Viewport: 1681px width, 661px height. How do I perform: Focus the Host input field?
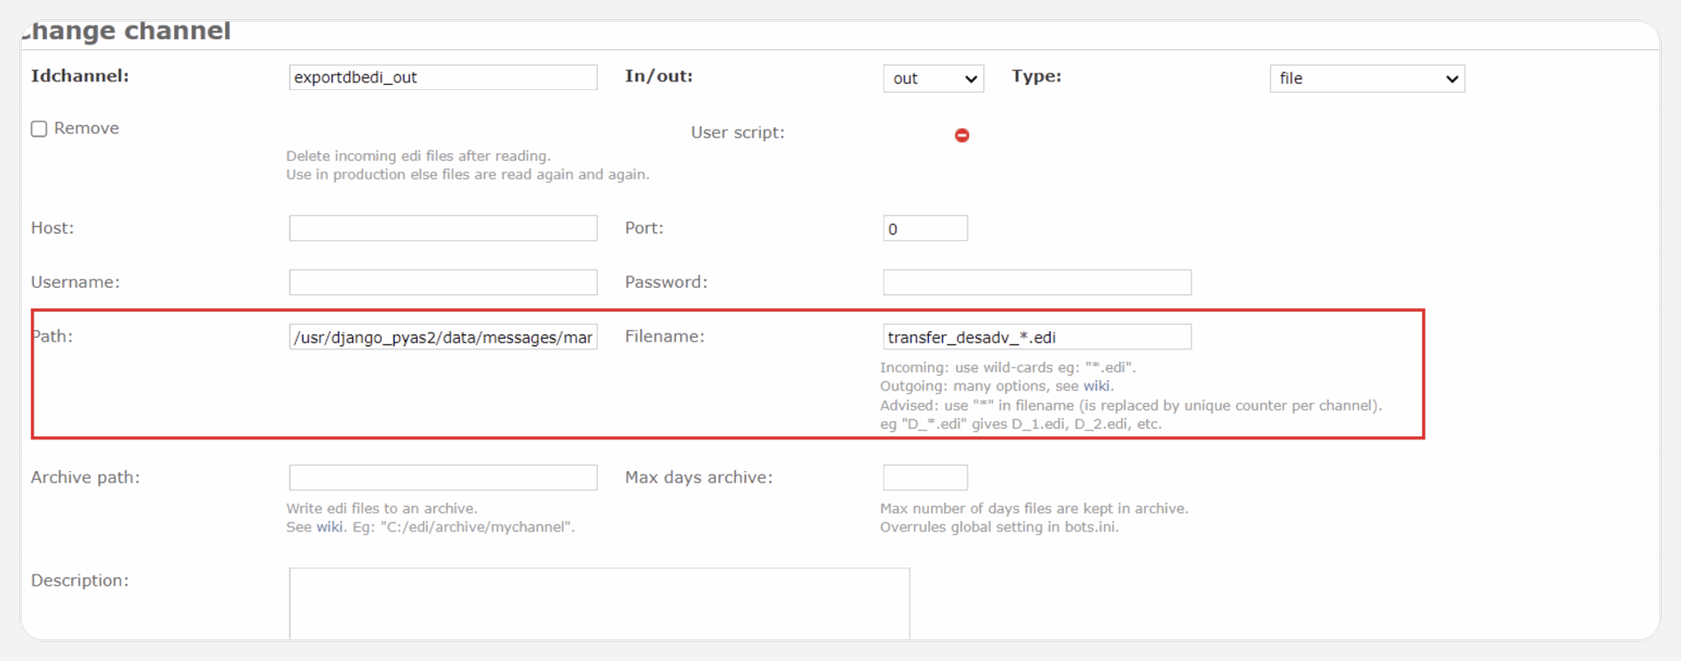point(443,229)
